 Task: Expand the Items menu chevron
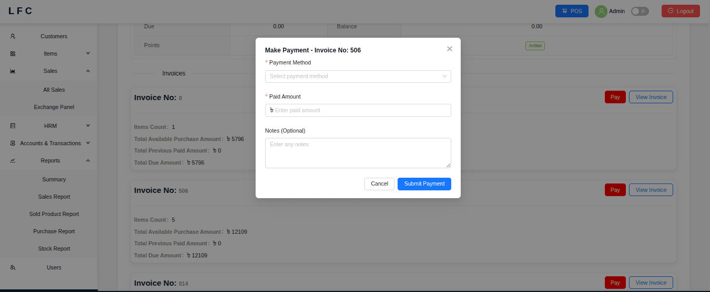(88, 53)
